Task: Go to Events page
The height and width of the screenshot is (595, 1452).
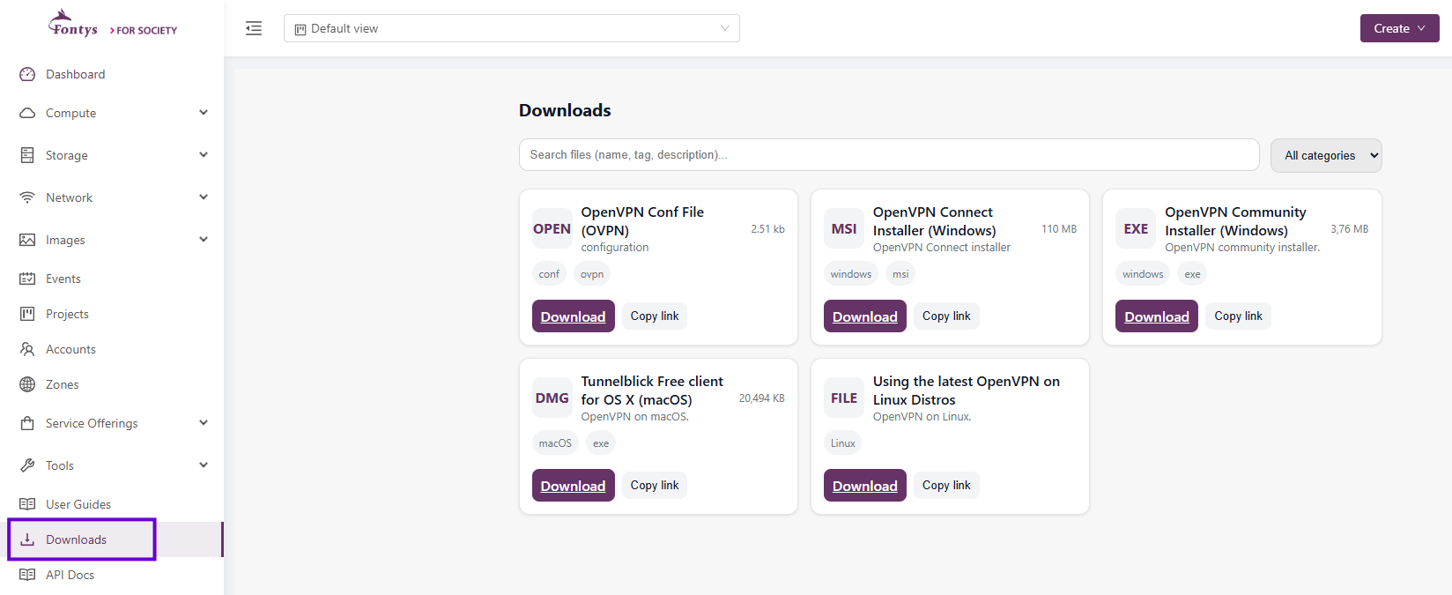Action: coord(112,279)
